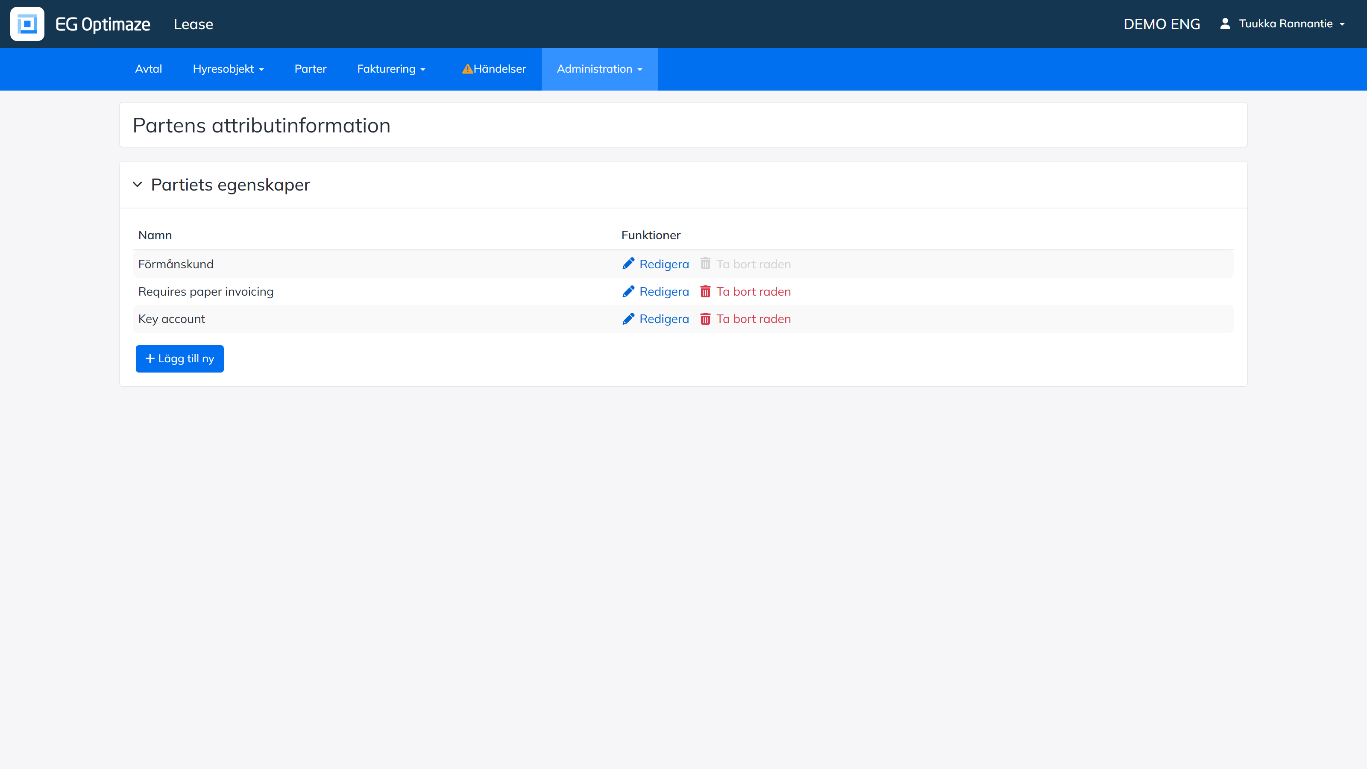
Task: Click the Partiets egenskaper section heading
Action: pyautogui.click(x=230, y=185)
